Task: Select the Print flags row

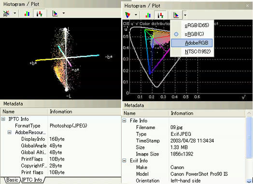Action: click(x=61, y=172)
